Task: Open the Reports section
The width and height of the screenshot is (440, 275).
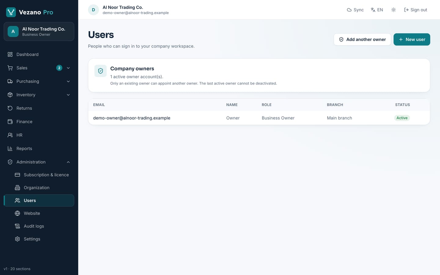Action: [x=39, y=148]
